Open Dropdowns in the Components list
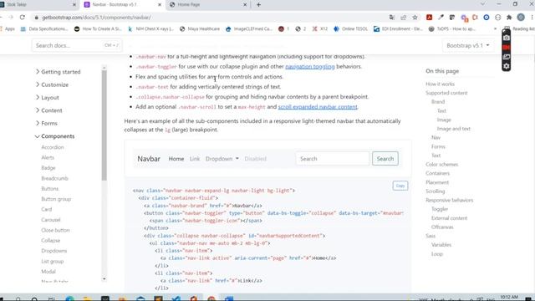Image resolution: width=535 pixels, height=301 pixels. [x=54, y=251]
